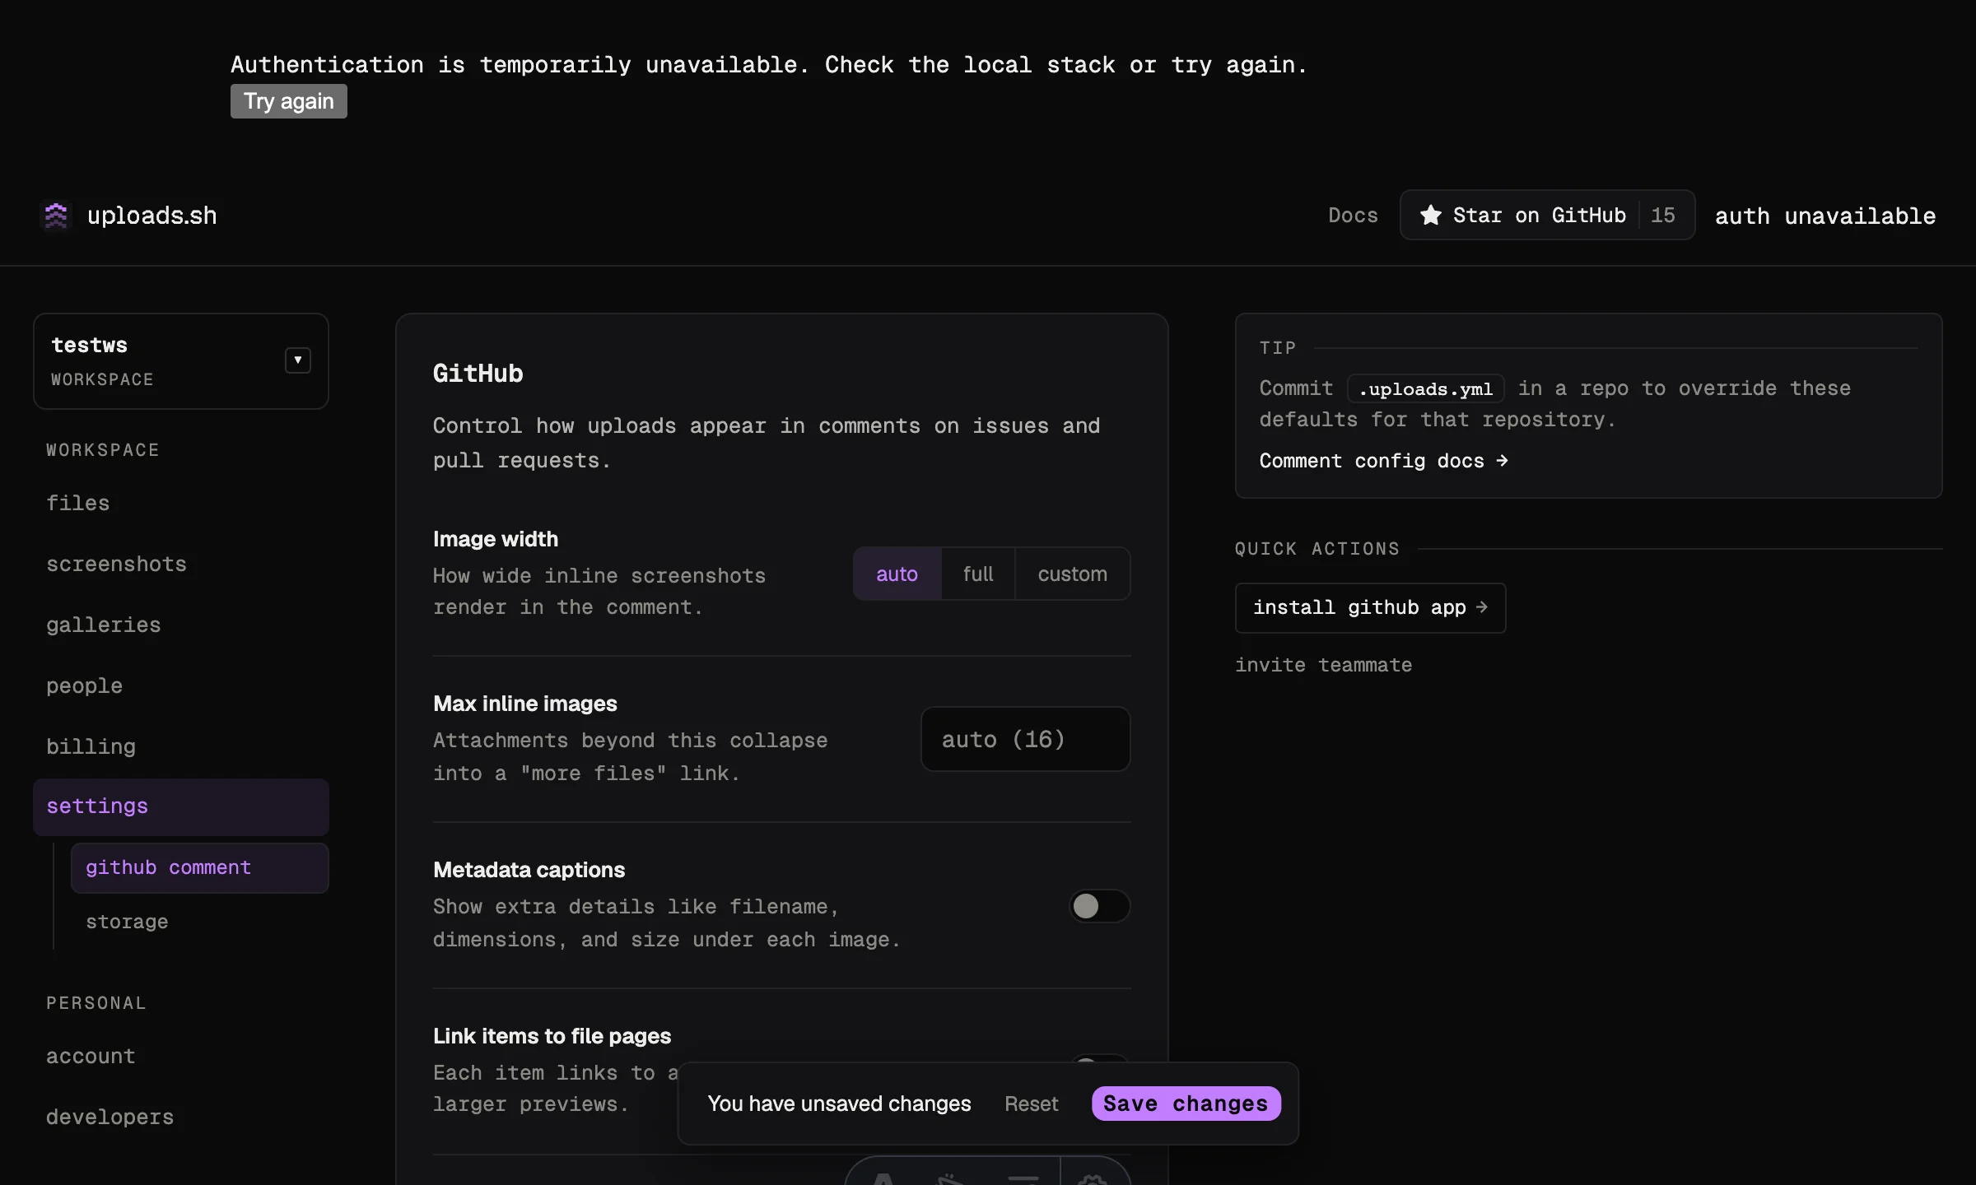Click the uploads.sh brand name
The image size is (1976, 1185).
(x=152, y=216)
